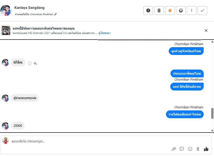Click the baht payment icon

198,149
